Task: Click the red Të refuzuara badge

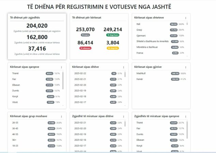Action: (85, 48)
